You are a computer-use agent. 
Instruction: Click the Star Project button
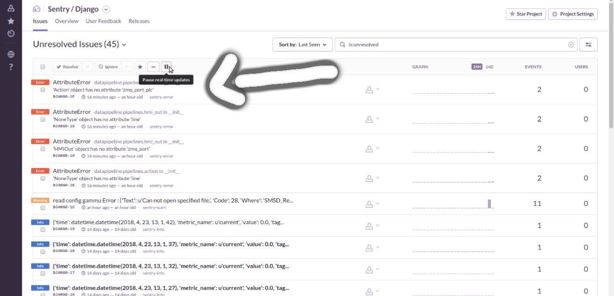525,14
